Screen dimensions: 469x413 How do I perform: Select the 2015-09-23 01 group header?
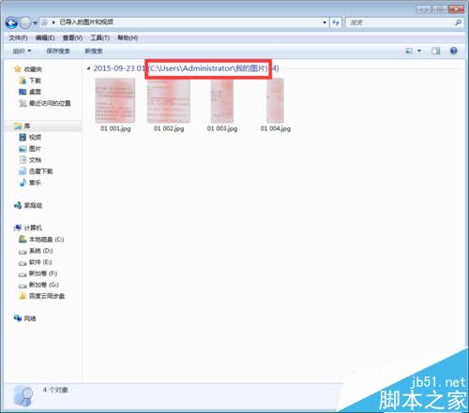(x=186, y=68)
